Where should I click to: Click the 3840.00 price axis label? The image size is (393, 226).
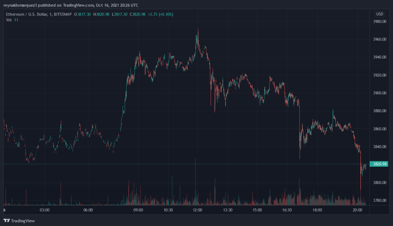point(380,146)
